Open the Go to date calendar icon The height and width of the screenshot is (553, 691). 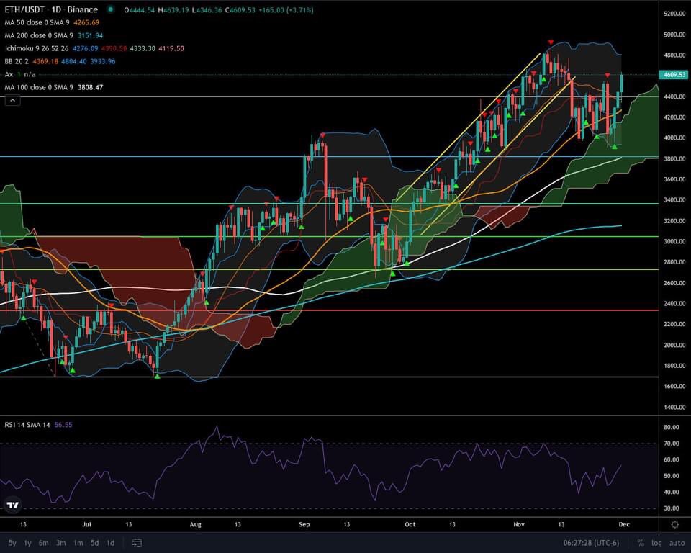[x=137, y=543]
